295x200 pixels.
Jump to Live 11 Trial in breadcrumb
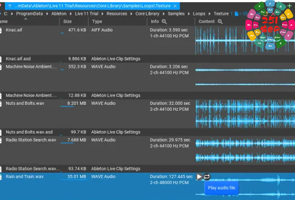coord(87,14)
